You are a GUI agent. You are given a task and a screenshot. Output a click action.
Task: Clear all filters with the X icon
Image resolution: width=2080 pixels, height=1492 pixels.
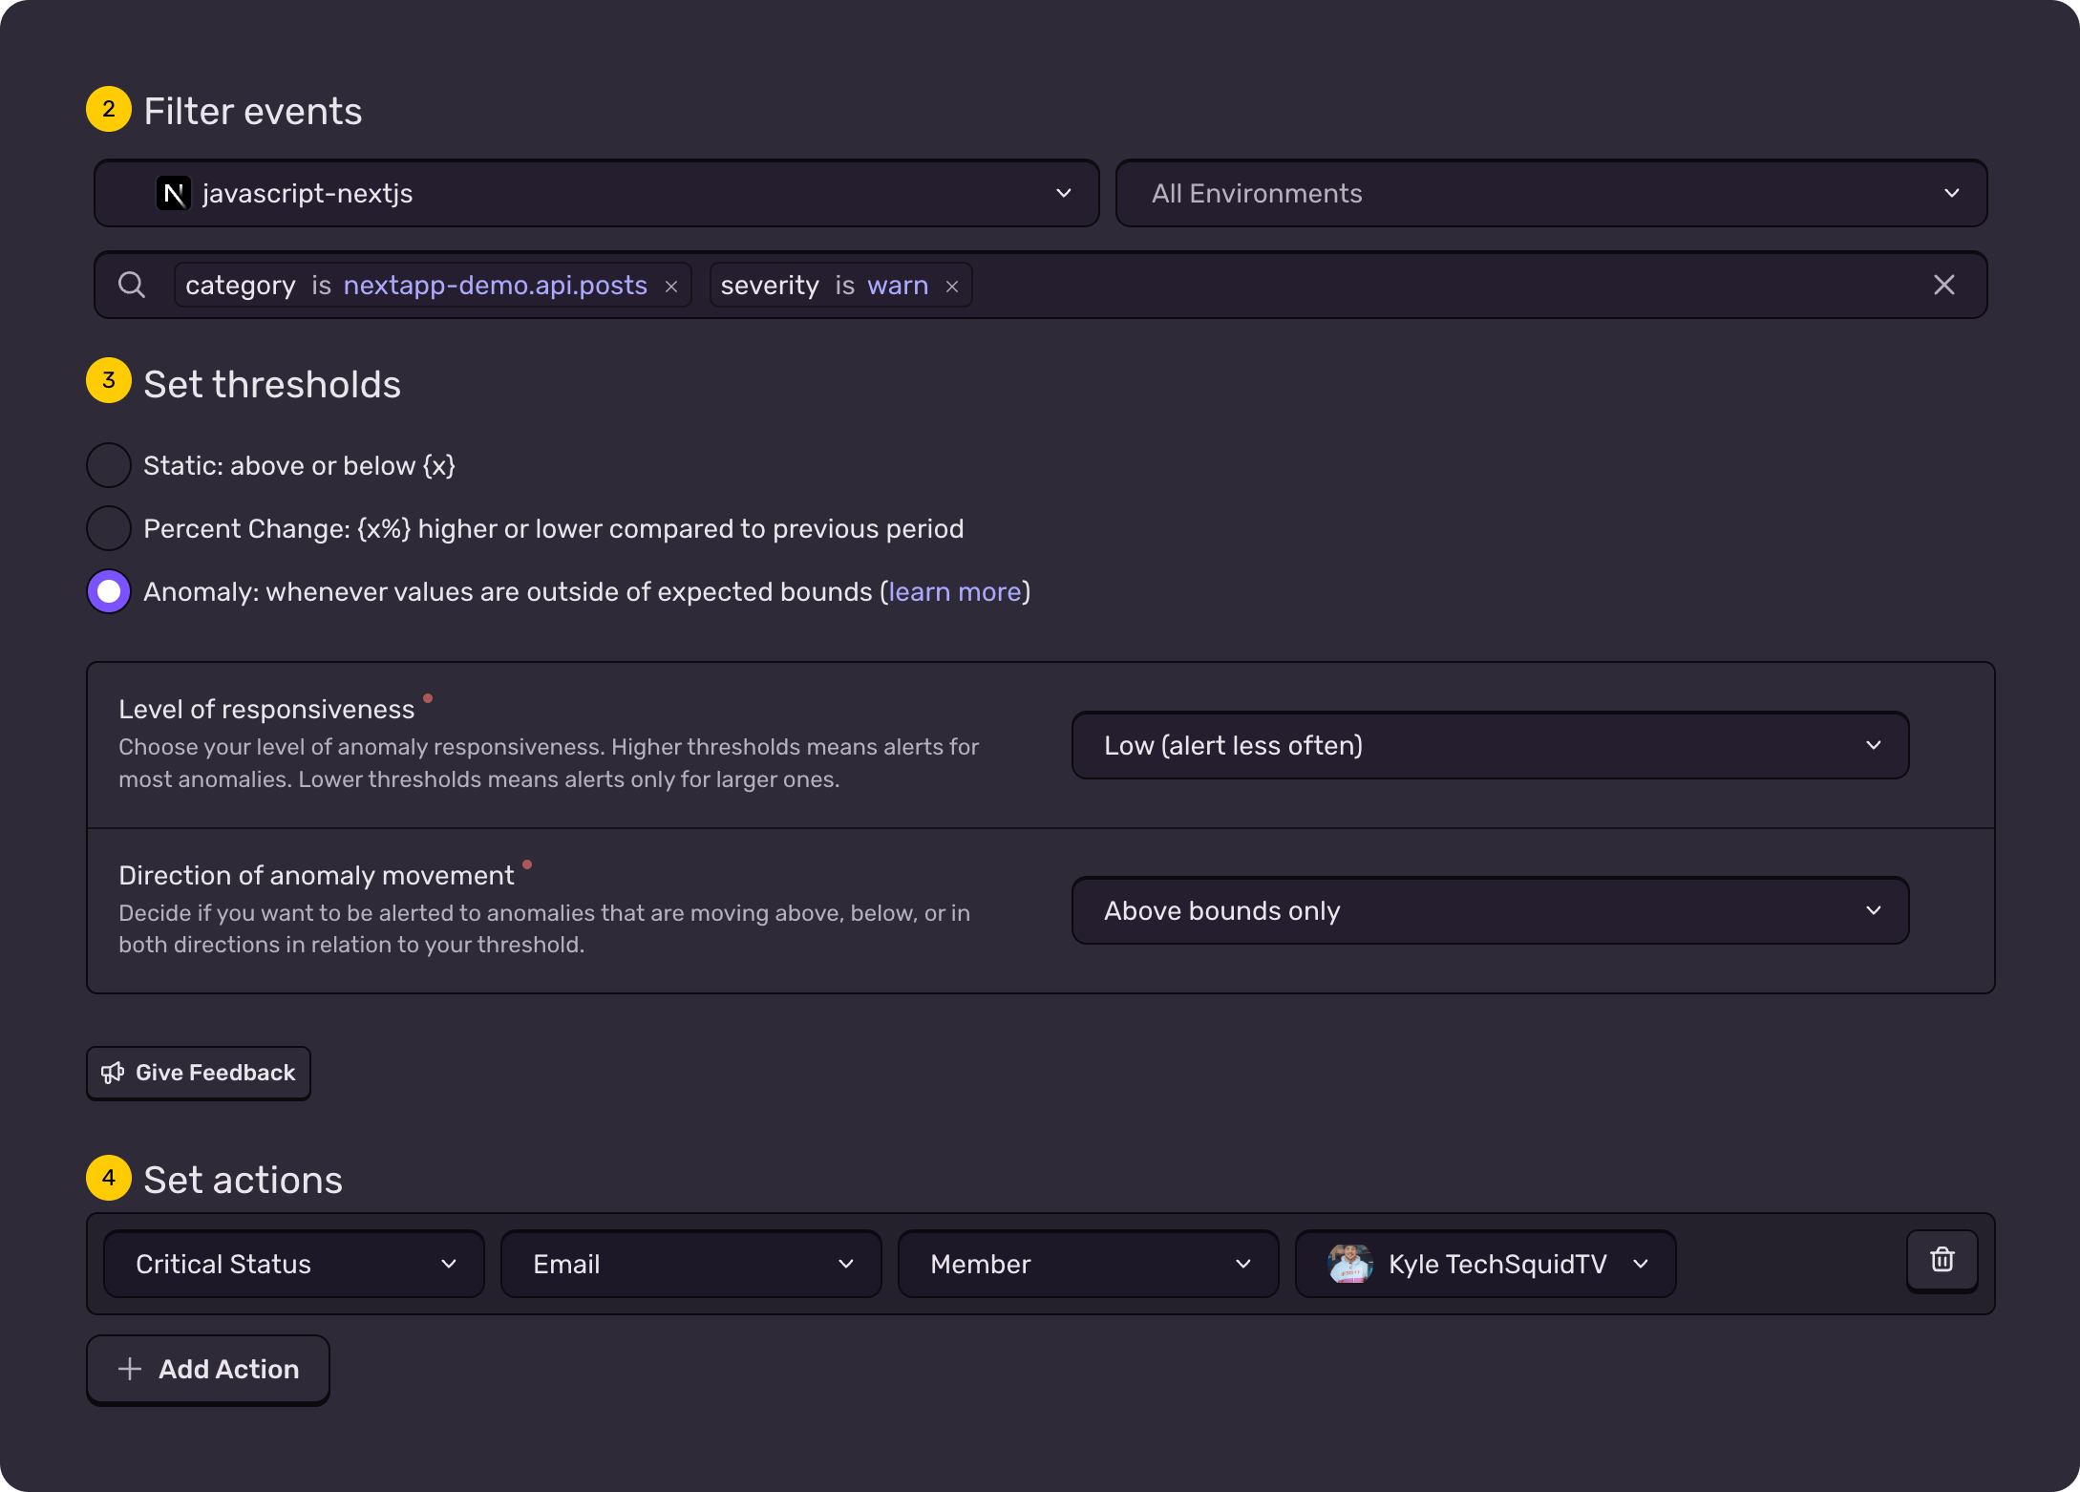(x=1944, y=285)
